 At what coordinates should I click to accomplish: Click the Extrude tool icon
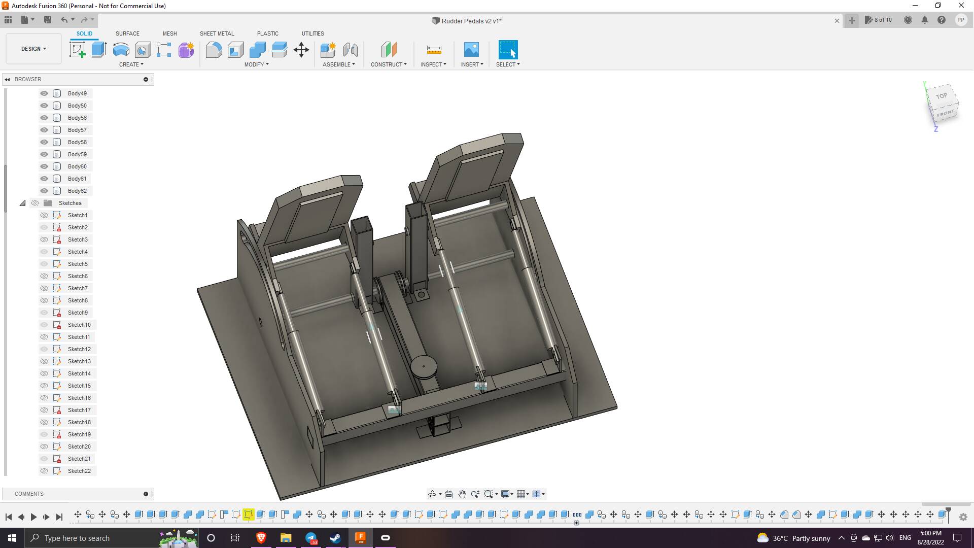99,50
